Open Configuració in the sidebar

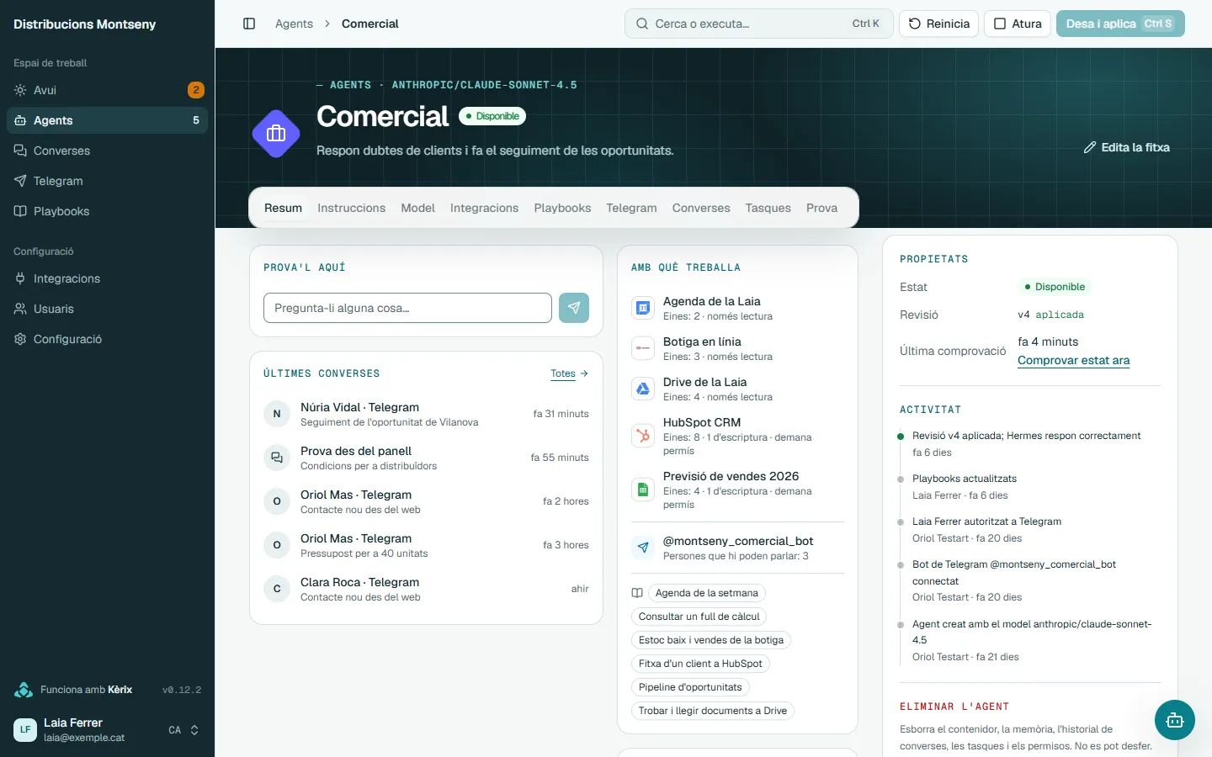pyautogui.click(x=107, y=339)
